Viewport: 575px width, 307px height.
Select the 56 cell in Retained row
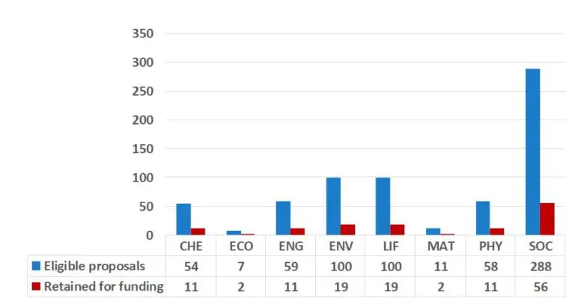pos(539,286)
